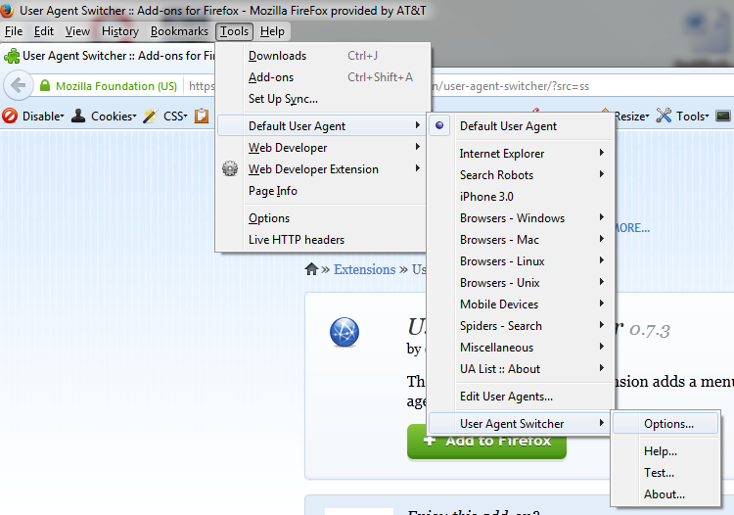Expand the Search Robots submenu
734x515 pixels.
point(521,174)
